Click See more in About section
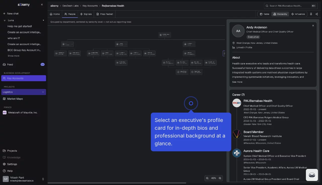This screenshot has width=322, height=185. tap(237, 82)
